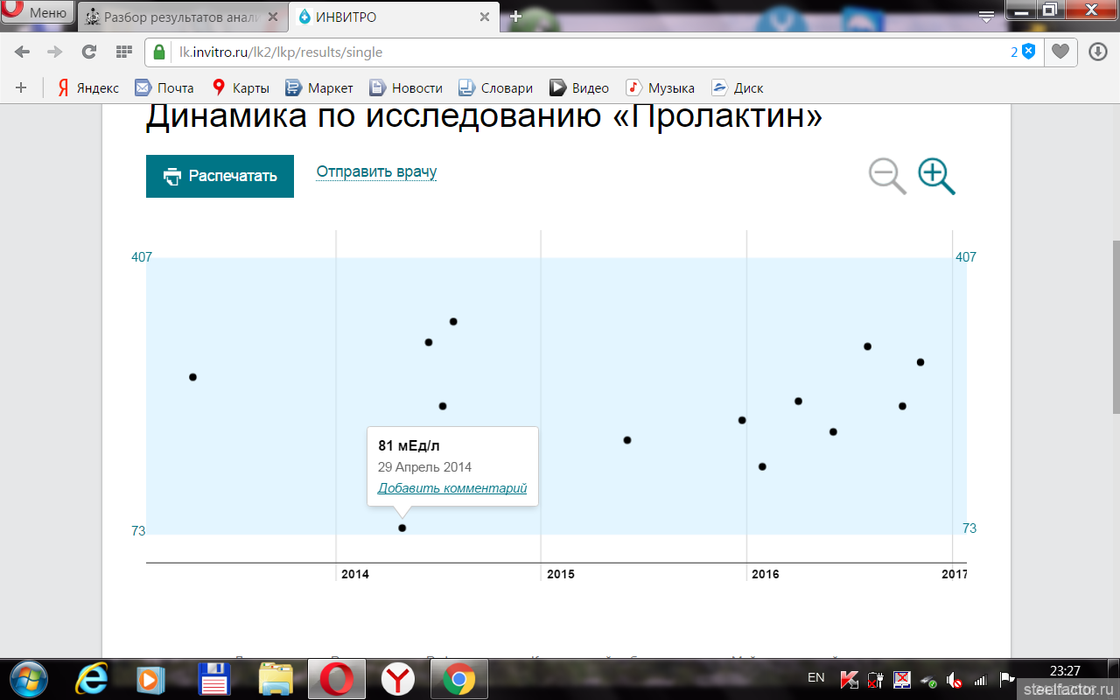Screen dimensions: 1120x700
Task: Add page to bookmarks with heart icon
Action: click(1060, 52)
